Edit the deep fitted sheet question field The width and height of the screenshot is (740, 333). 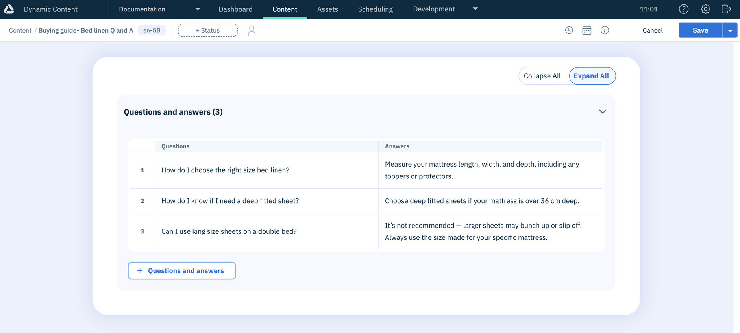pos(266,201)
